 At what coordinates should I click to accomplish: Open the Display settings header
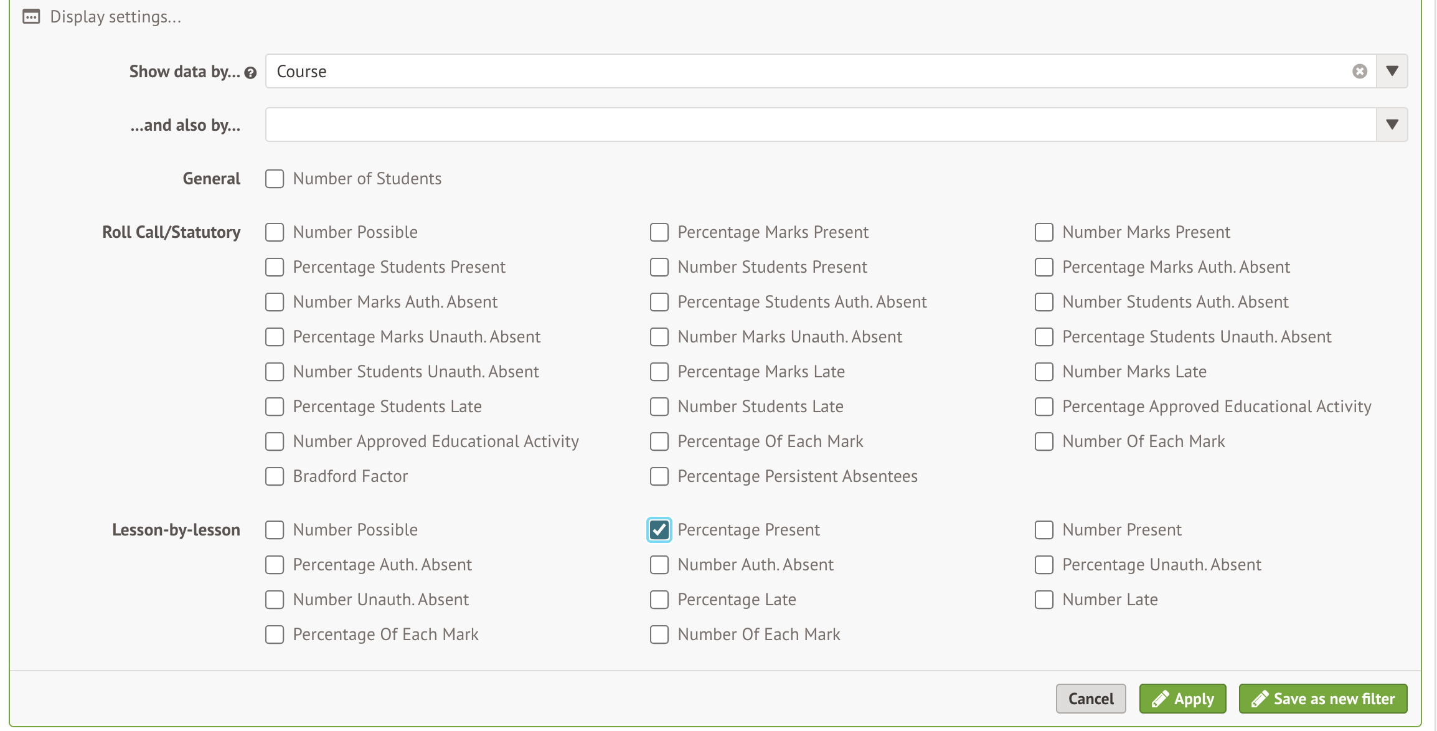(x=116, y=17)
